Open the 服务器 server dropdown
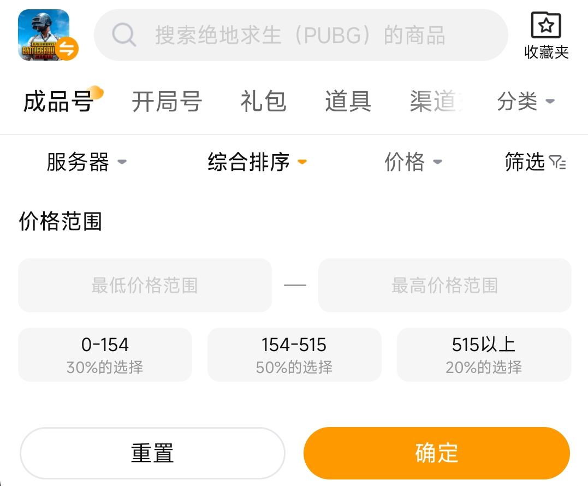This screenshot has height=486, width=588. click(x=86, y=162)
